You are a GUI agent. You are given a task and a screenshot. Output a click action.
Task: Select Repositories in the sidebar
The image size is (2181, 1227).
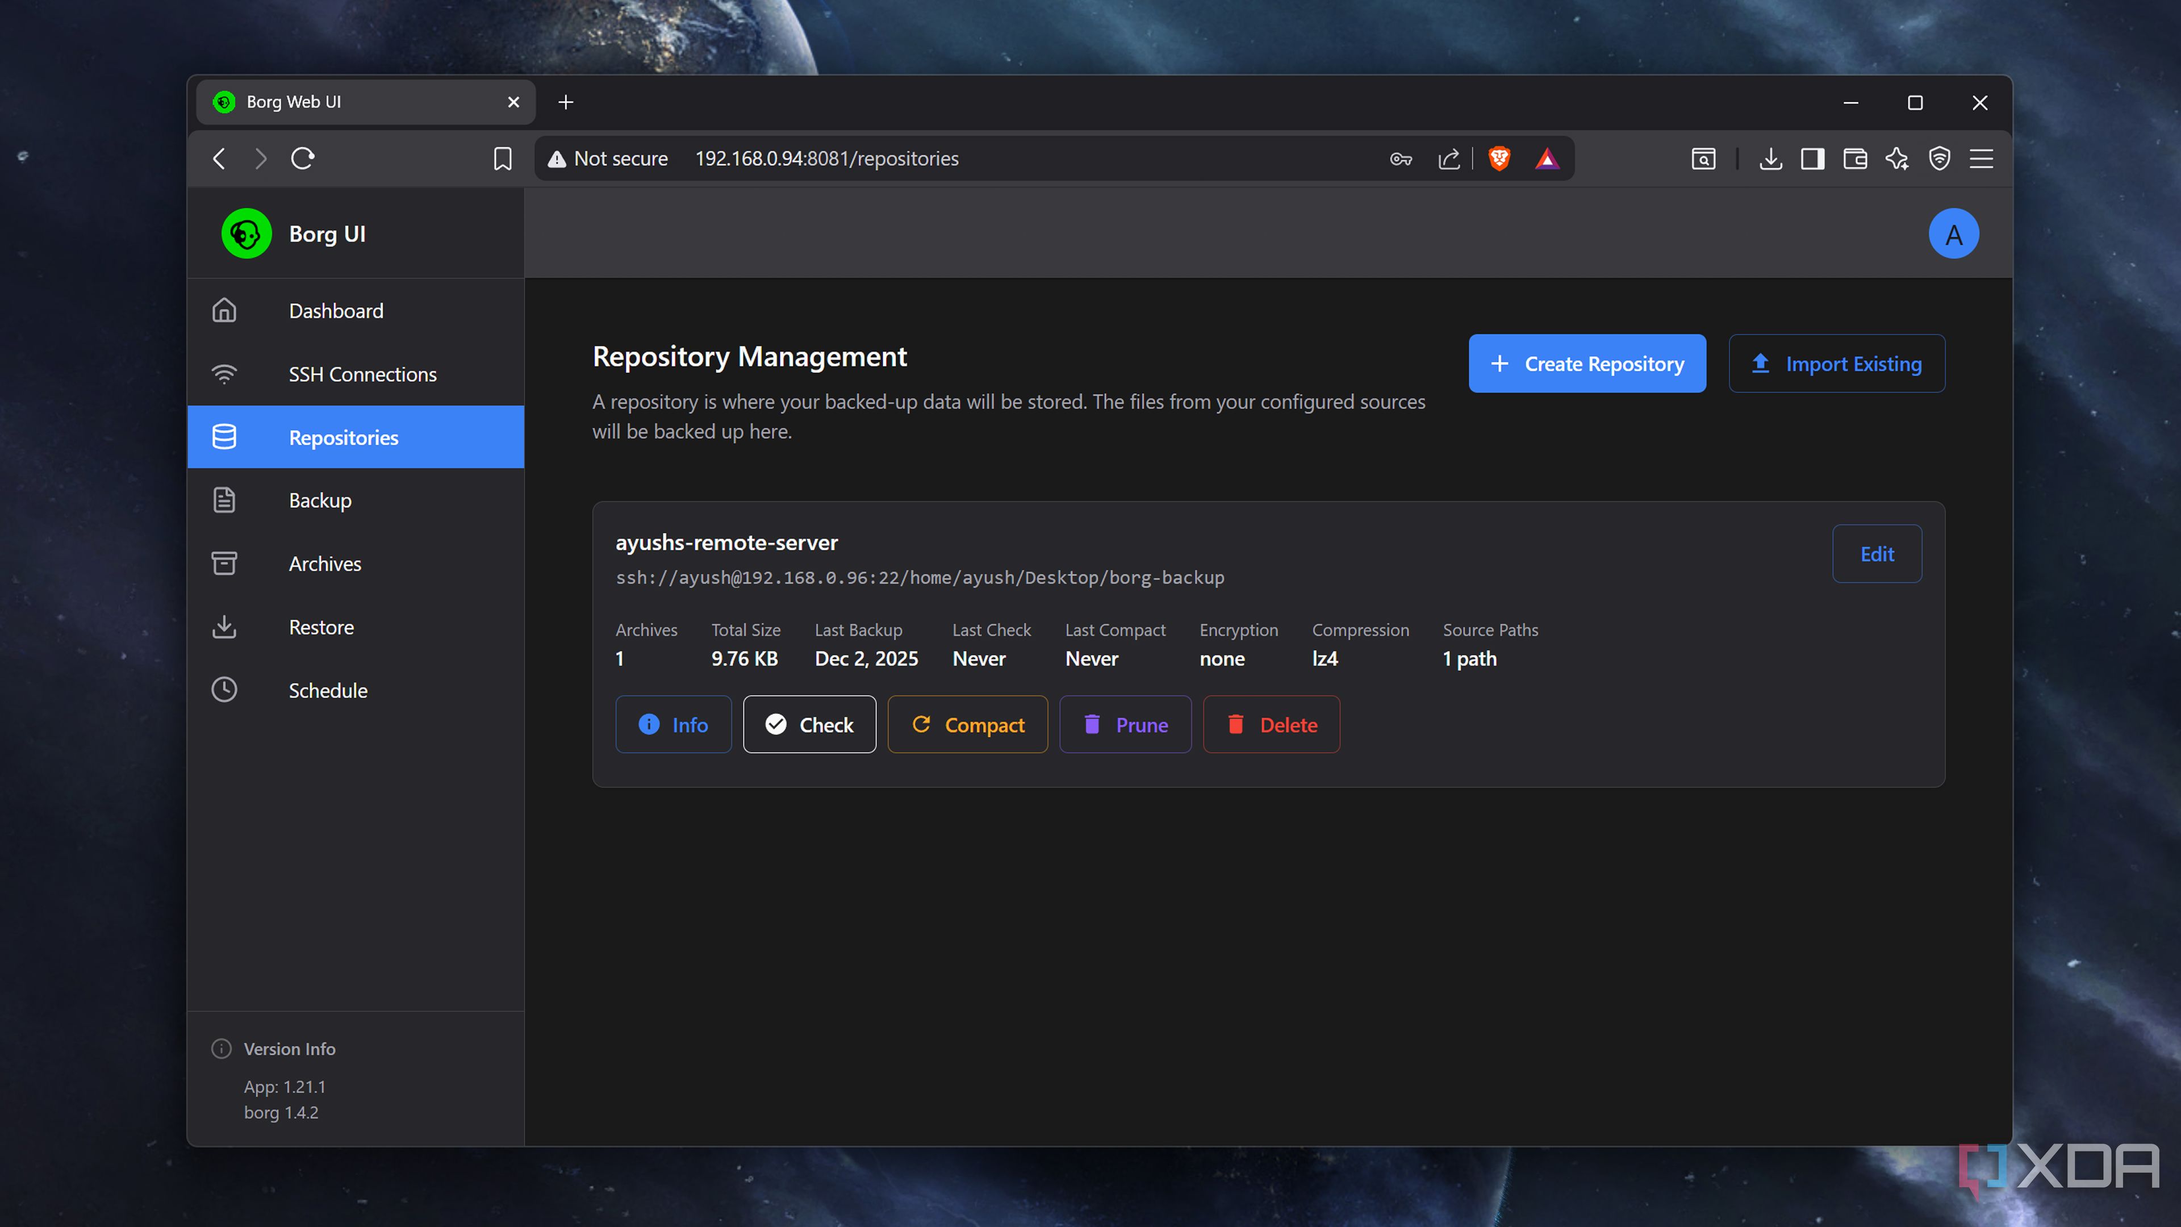click(x=356, y=437)
